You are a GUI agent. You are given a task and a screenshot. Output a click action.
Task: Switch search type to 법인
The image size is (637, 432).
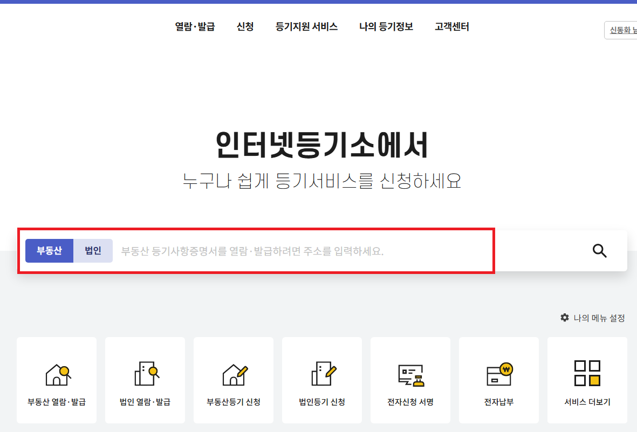click(92, 250)
